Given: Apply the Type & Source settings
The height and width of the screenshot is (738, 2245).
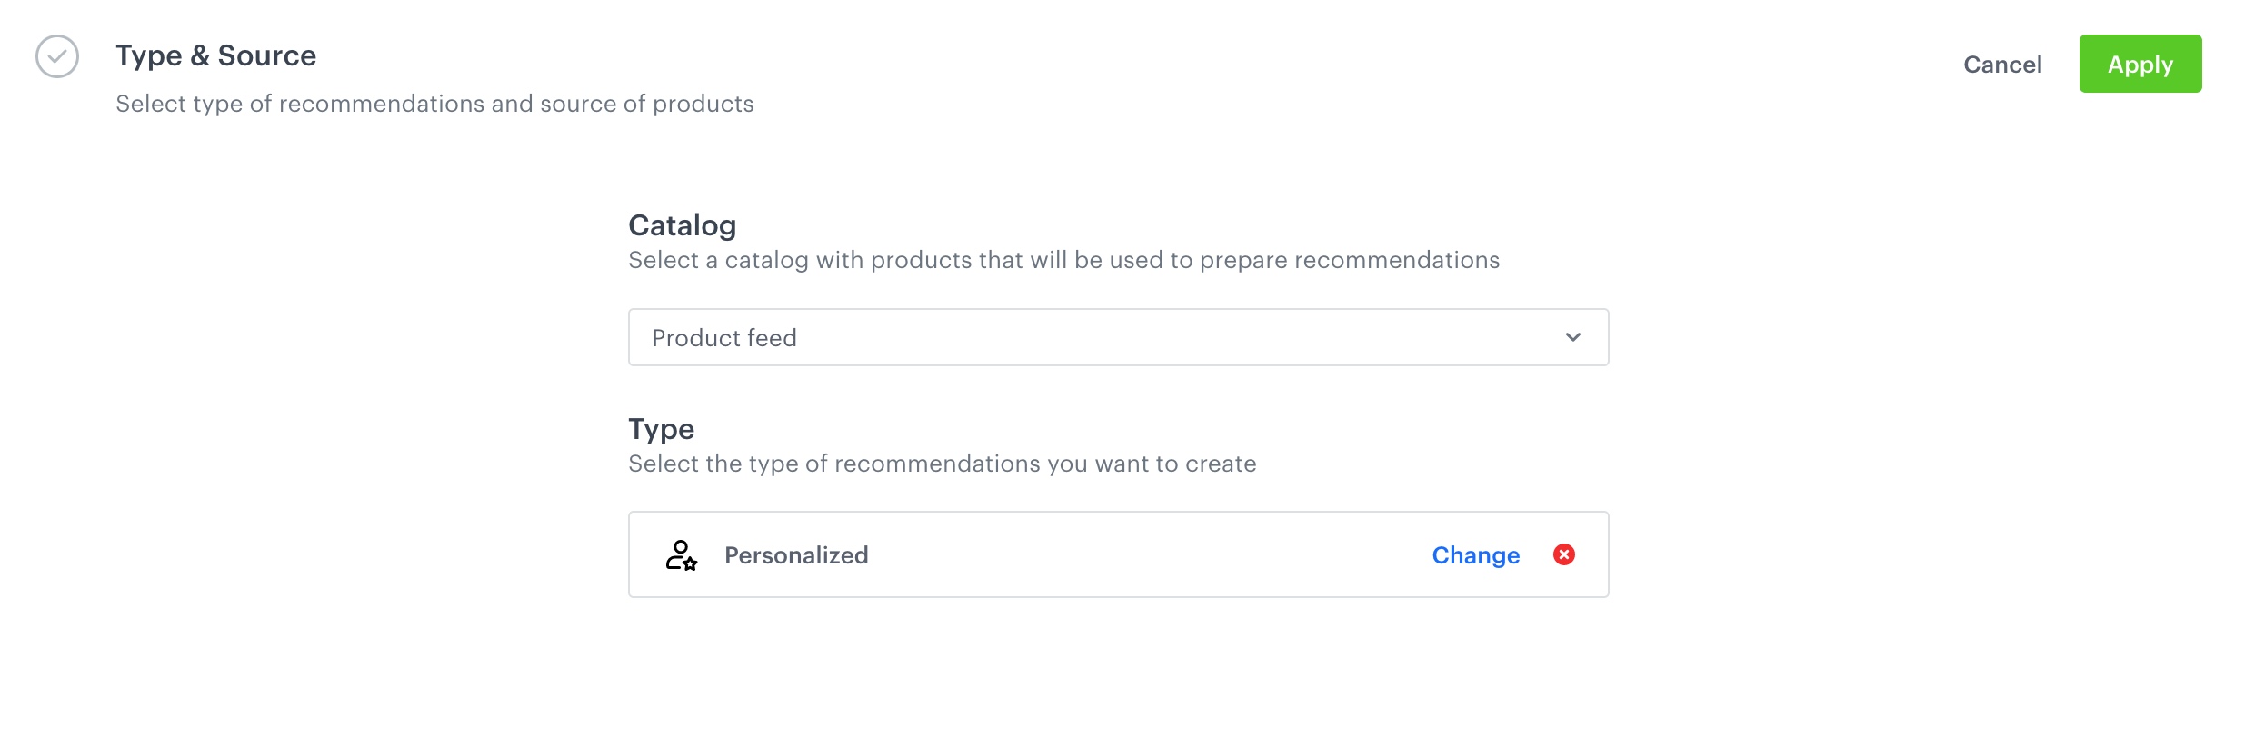Looking at the screenshot, I should pyautogui.click(x=2140, y=64).
